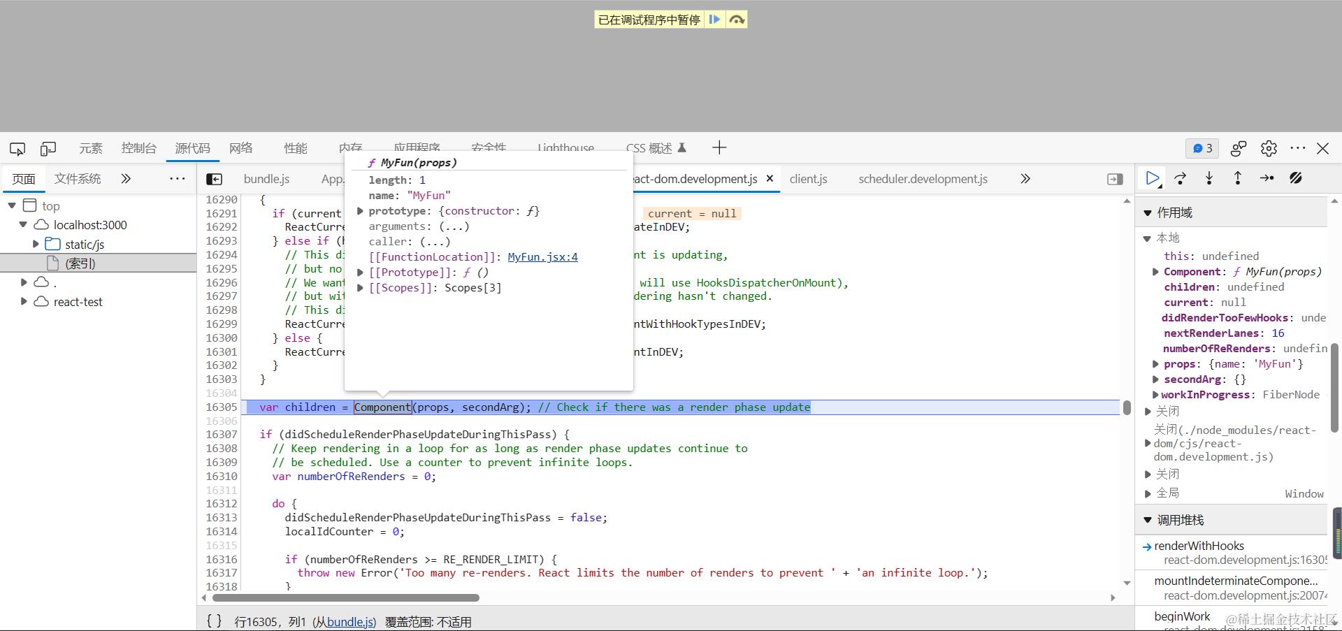1342x631 pixels.
Task: Expand static/js folder
Action: (36, 244)
